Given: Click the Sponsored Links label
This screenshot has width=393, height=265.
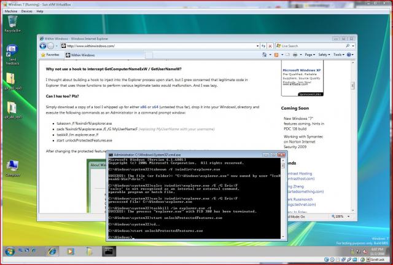Looking at the screenshot, I should pyautogui.click(x=310, y=94).
